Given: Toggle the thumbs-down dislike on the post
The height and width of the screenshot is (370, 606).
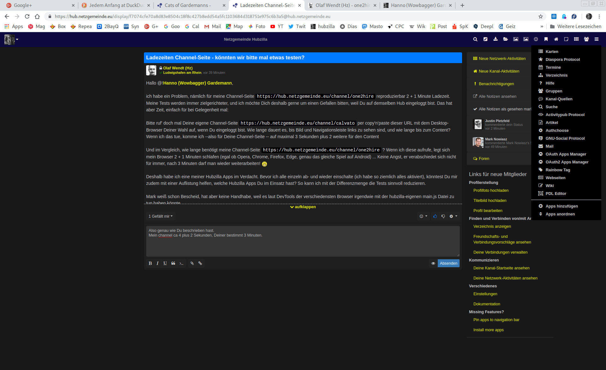Looking at the screenshot, I should (443, 216).
